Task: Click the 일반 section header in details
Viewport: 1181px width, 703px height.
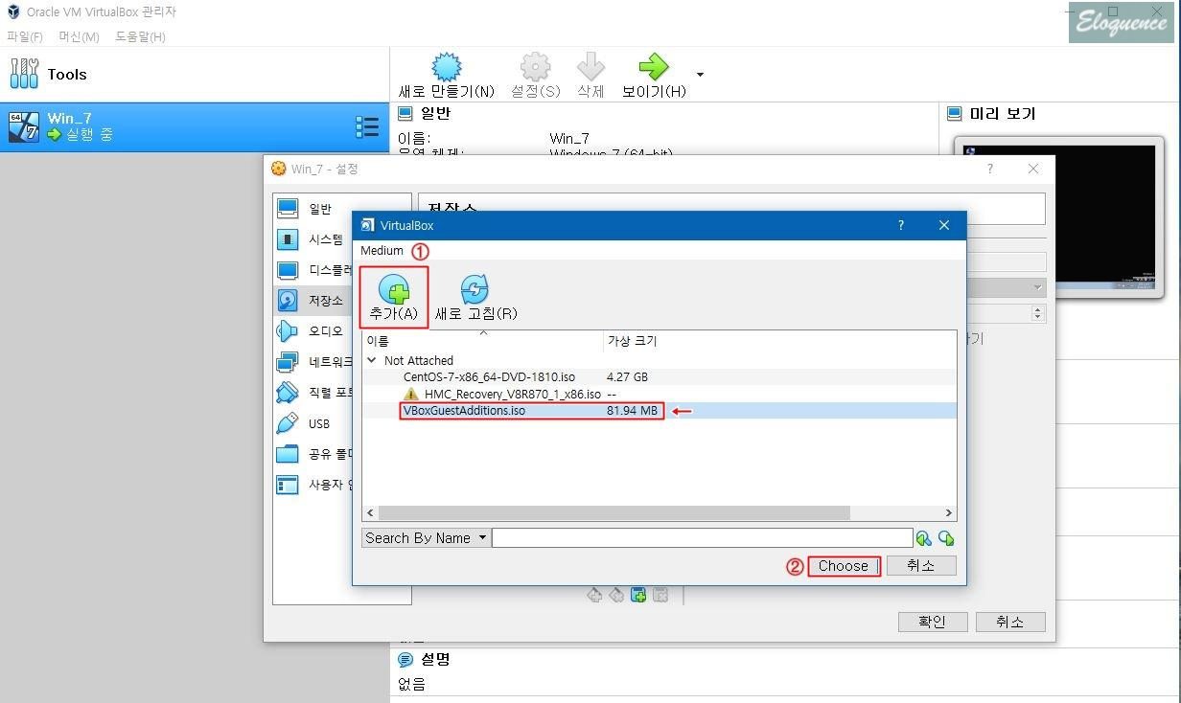Action: [x=424, y=113]
